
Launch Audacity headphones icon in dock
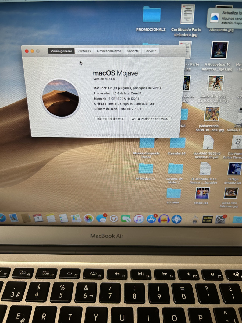[164, 219]
